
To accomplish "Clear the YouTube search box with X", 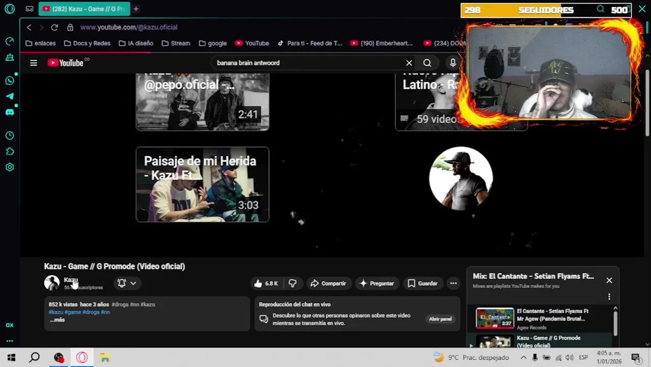I will 409,63.
